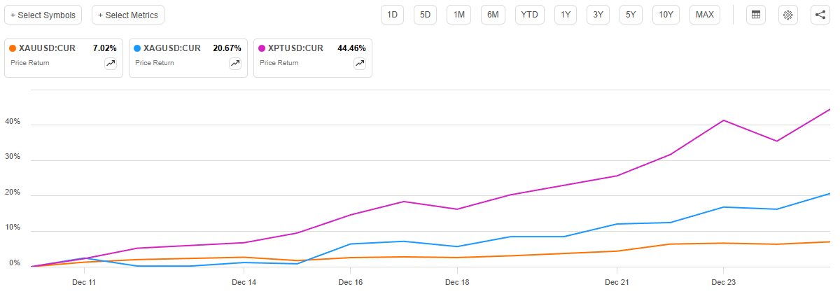Choose the MAX time range
840x294 pixels.
coord(705,15)
